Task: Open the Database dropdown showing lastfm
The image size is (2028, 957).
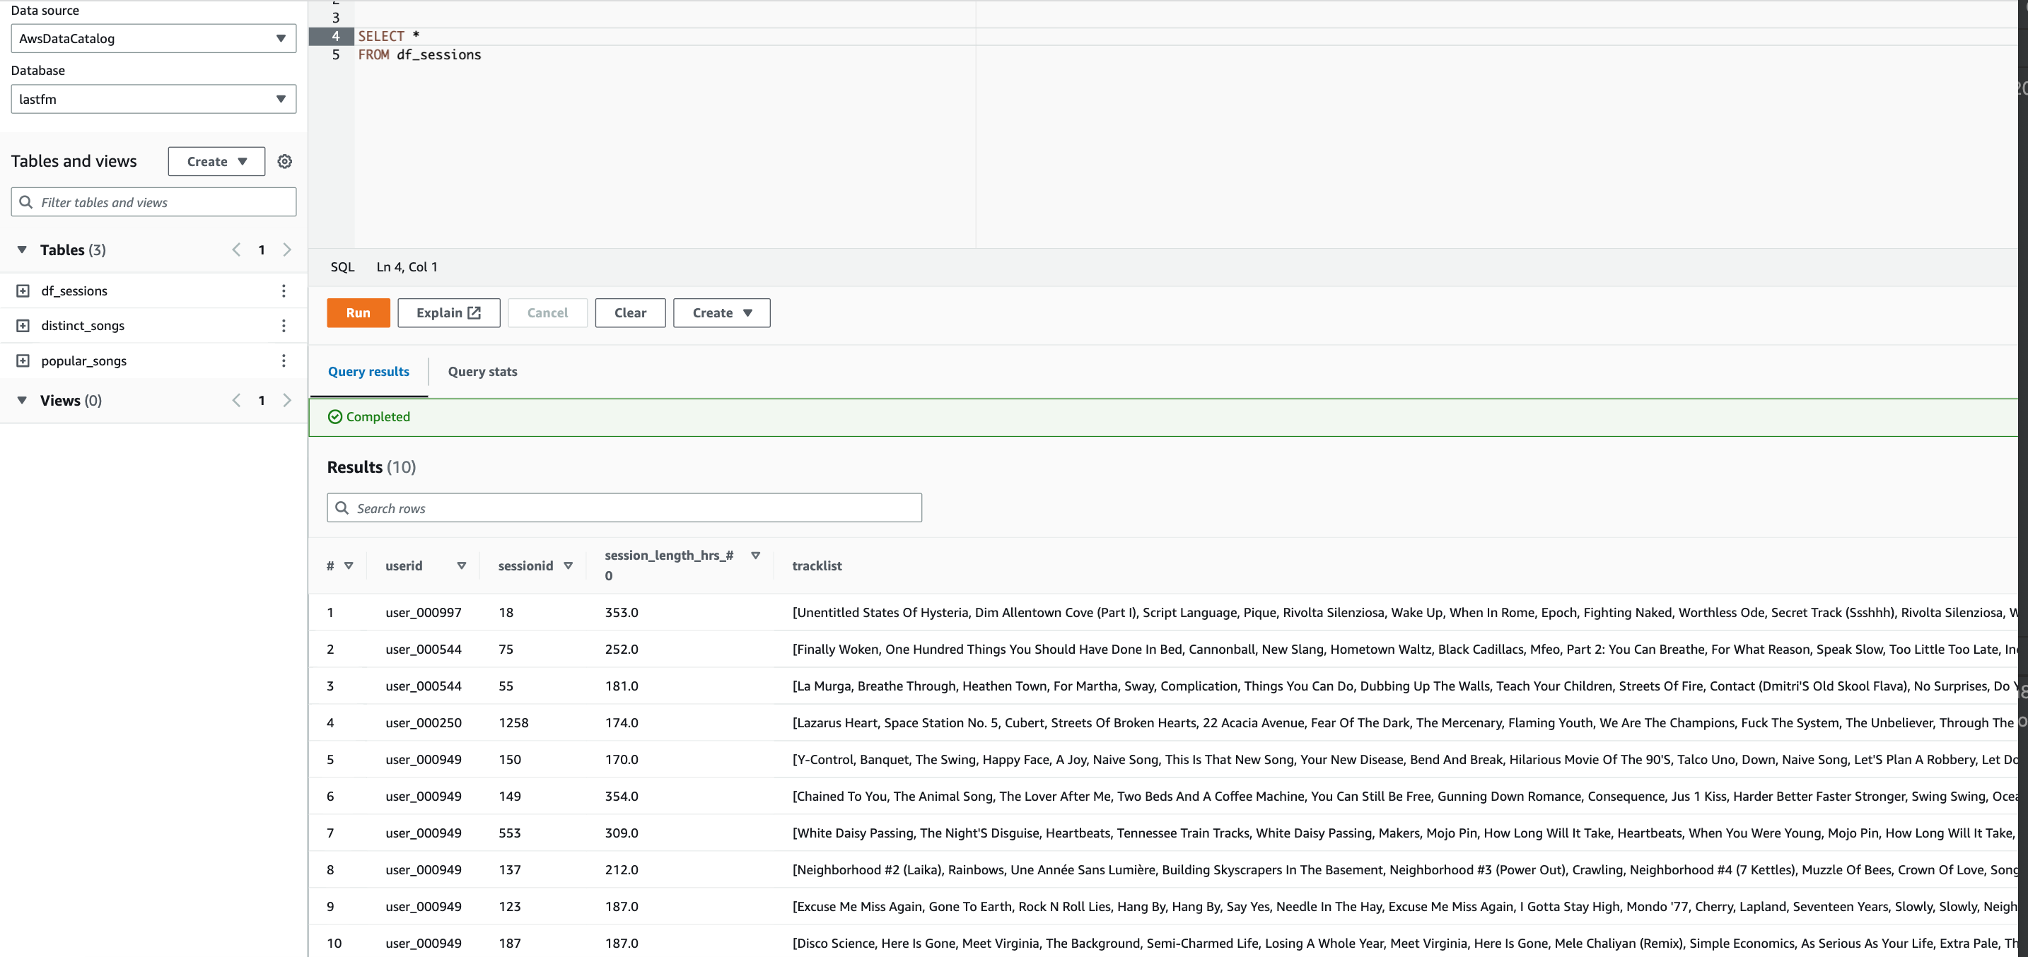Action: click(x=153, y=99)
